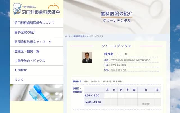The width and height of the screenshot is (180, 113).
Task: Go to 登録医・機関一覧 in sidebar
Action: click(x=27, y=51)
